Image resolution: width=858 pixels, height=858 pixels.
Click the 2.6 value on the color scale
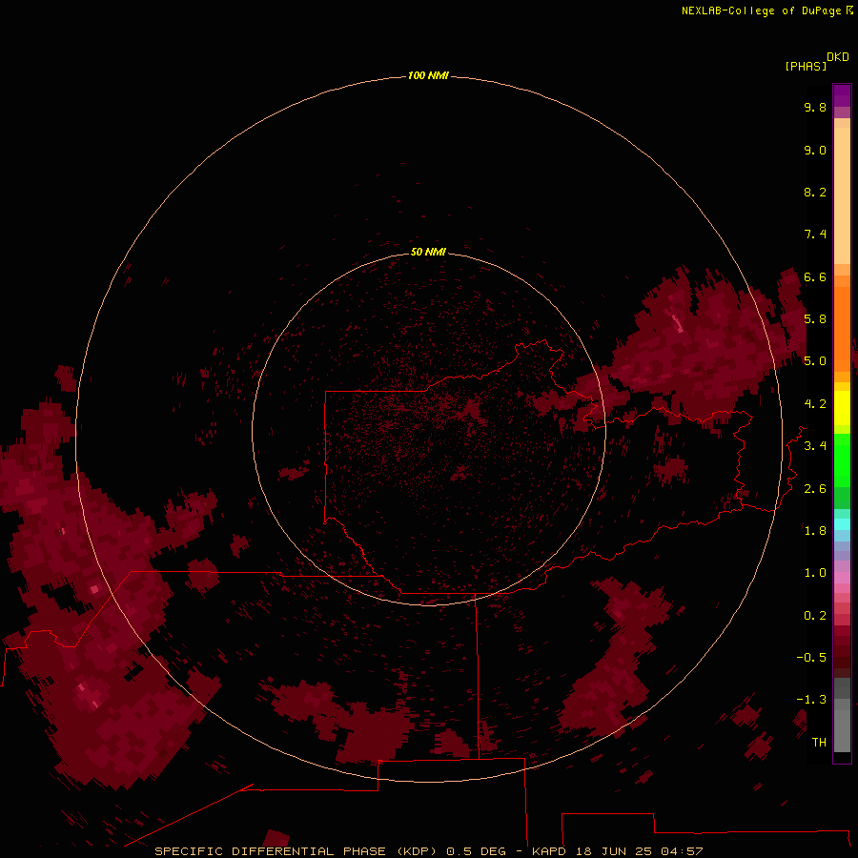tap(815, 489)
